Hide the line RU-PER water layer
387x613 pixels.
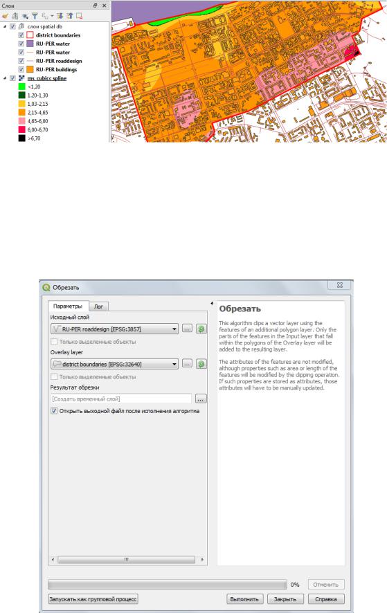(x=21, y=53)
